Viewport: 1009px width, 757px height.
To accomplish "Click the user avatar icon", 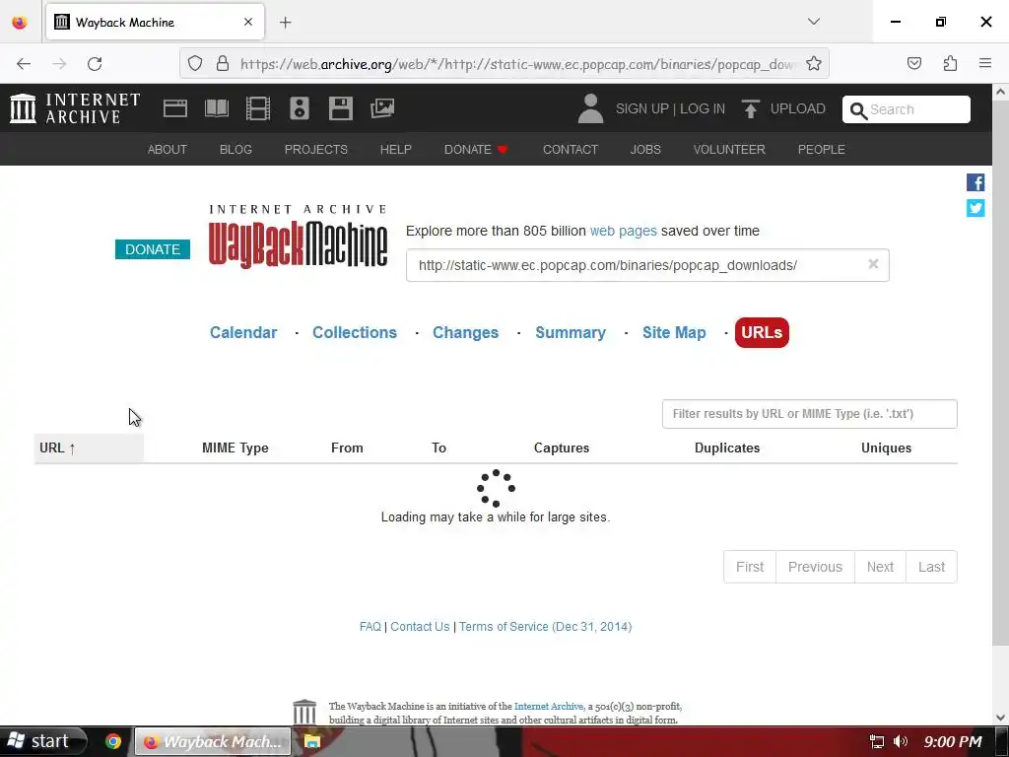I will point(590,108).
